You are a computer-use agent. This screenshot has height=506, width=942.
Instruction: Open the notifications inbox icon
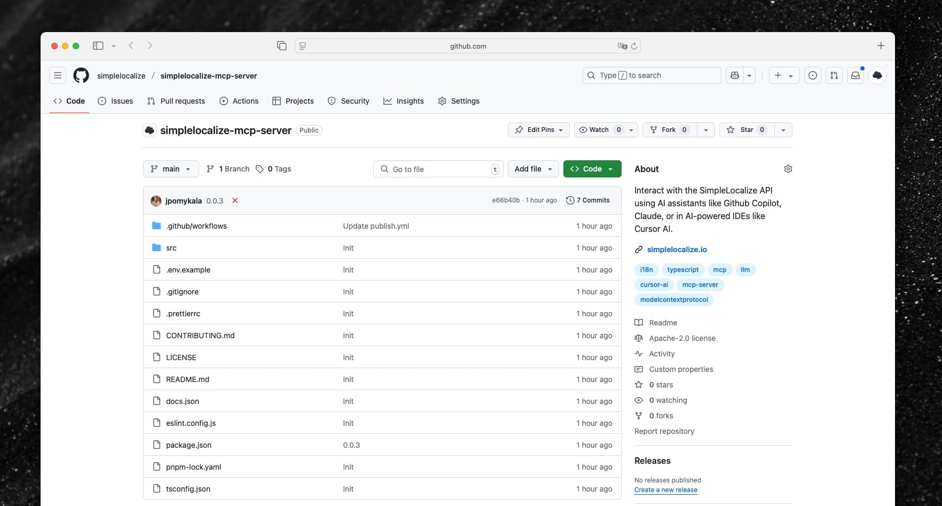855,75
